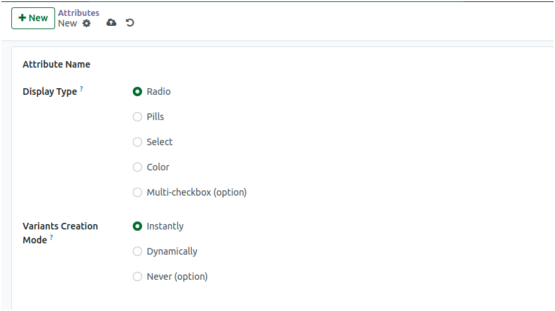Click the New record button
555x311 pixels.
33,18
